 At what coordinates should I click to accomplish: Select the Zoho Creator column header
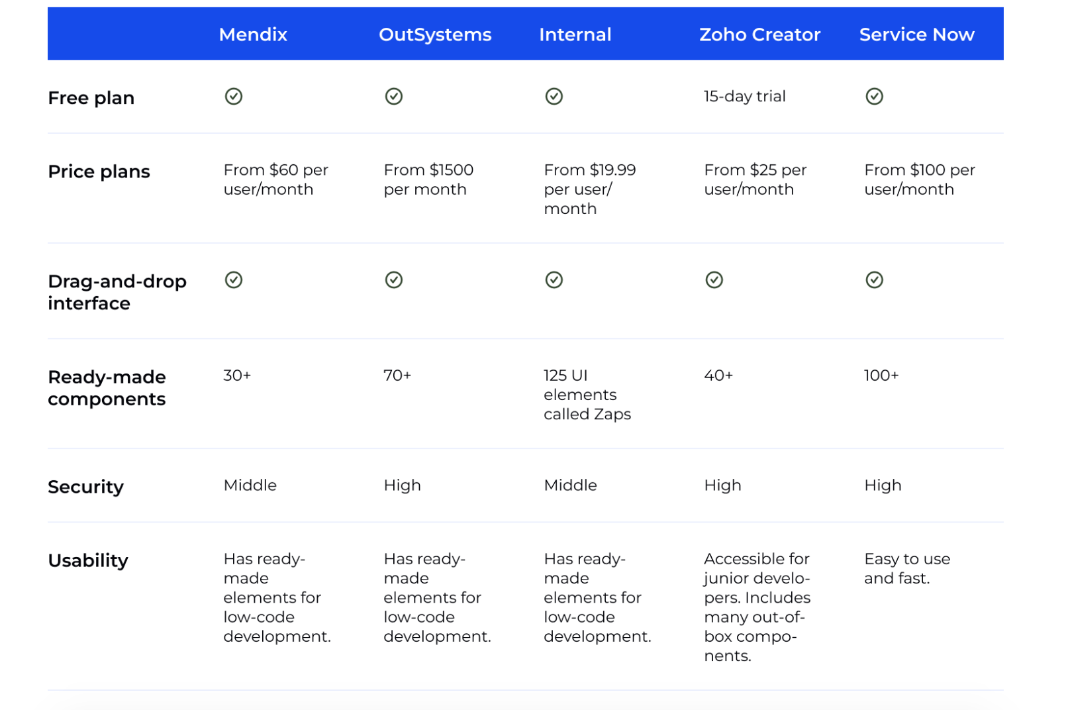[759, 34]
